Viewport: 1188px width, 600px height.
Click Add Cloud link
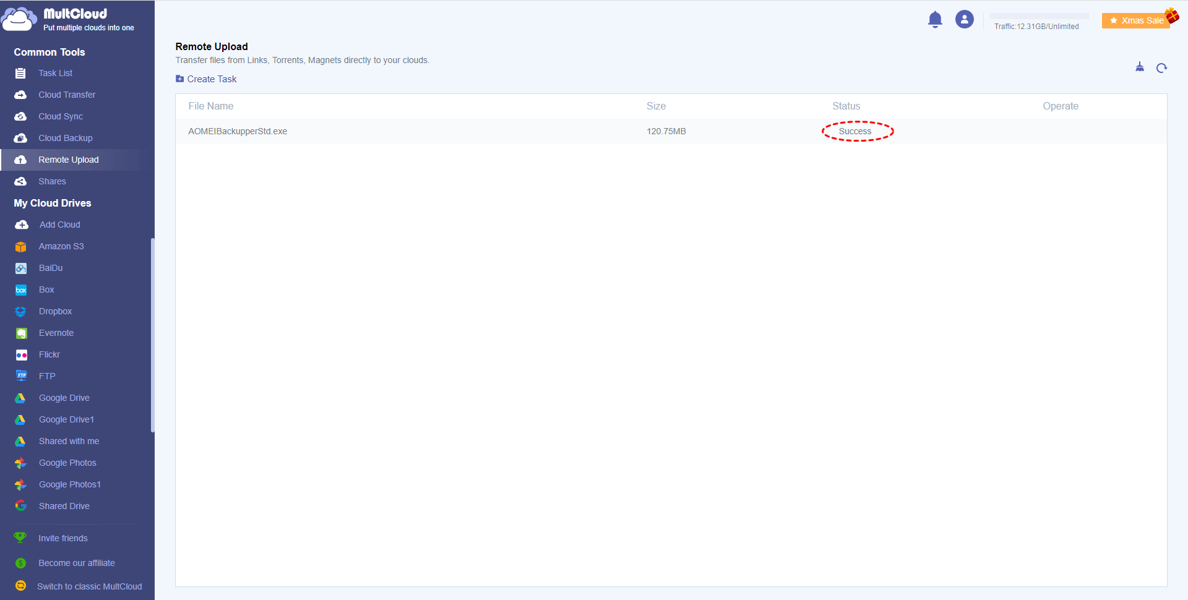point(60,225)
